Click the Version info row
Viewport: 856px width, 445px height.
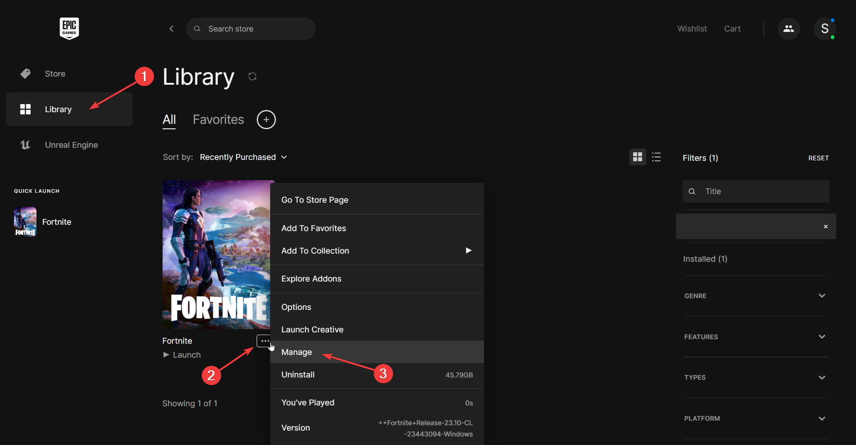click(377, 428)
